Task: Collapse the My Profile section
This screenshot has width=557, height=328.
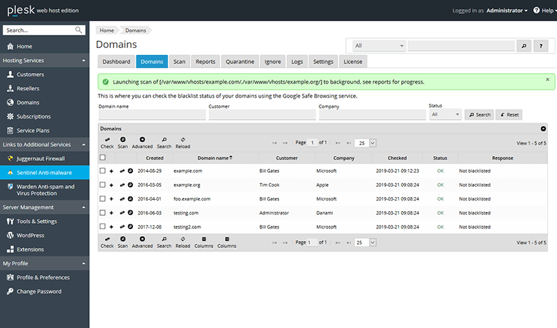Action: point(84,263)
